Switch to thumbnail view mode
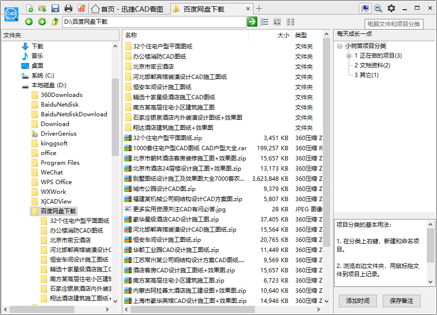This screenshot has height=315, width=437. point(277,22)
